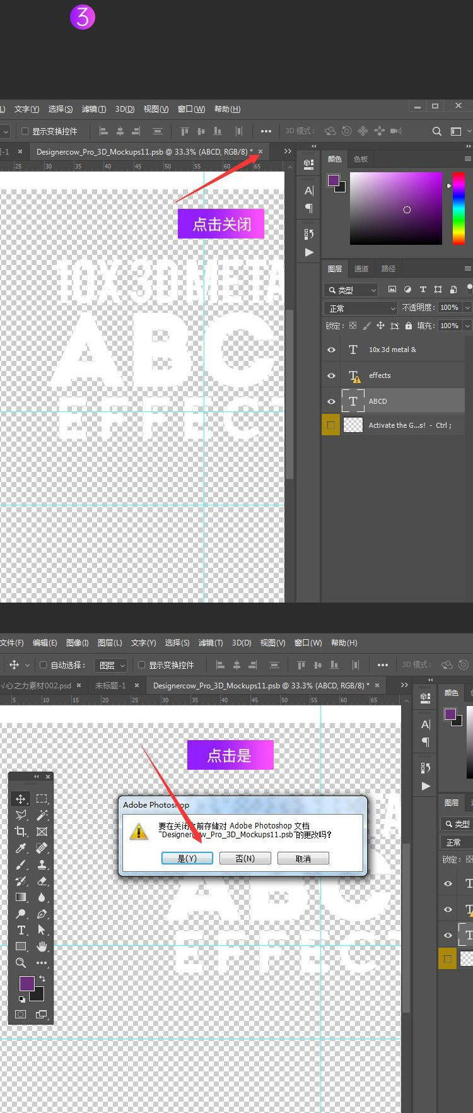Activate the Pen tool in the toolbox
This screenshot has width=473, height=1113.
coord(42,913)
